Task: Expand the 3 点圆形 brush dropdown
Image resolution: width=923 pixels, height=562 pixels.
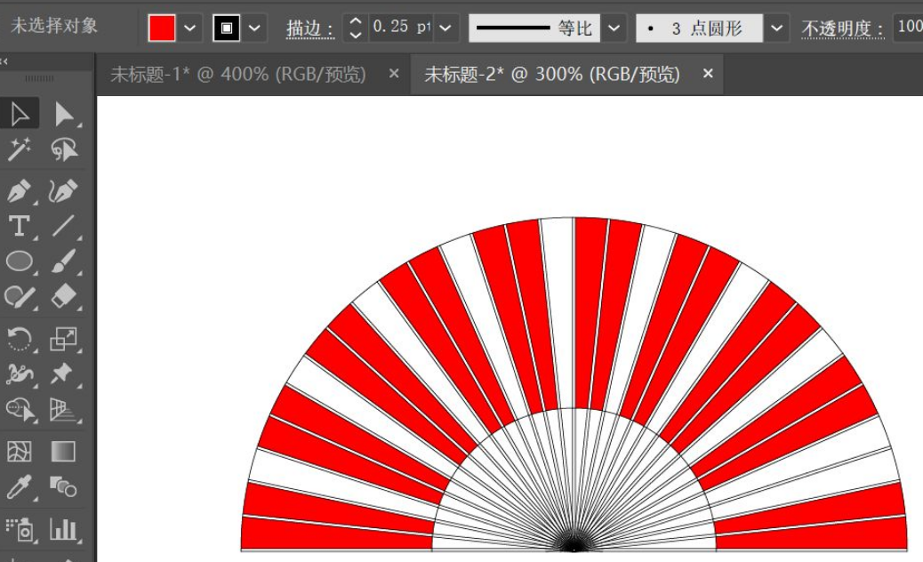Action: (776, 28)
